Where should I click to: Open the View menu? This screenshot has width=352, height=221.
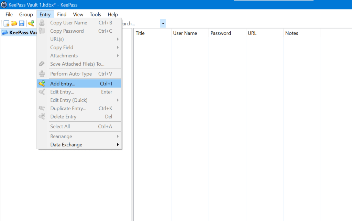click(78, 14)
